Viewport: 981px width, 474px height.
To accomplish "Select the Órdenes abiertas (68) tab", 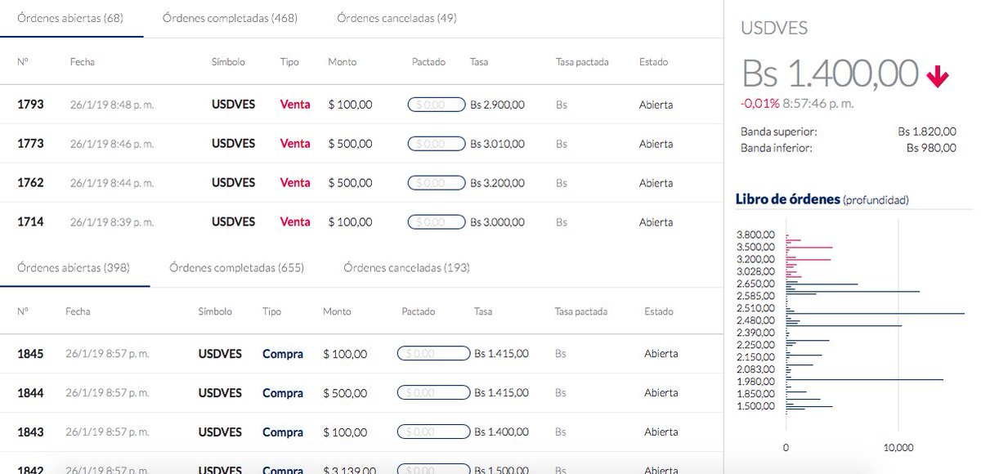I will coord(70,18).
